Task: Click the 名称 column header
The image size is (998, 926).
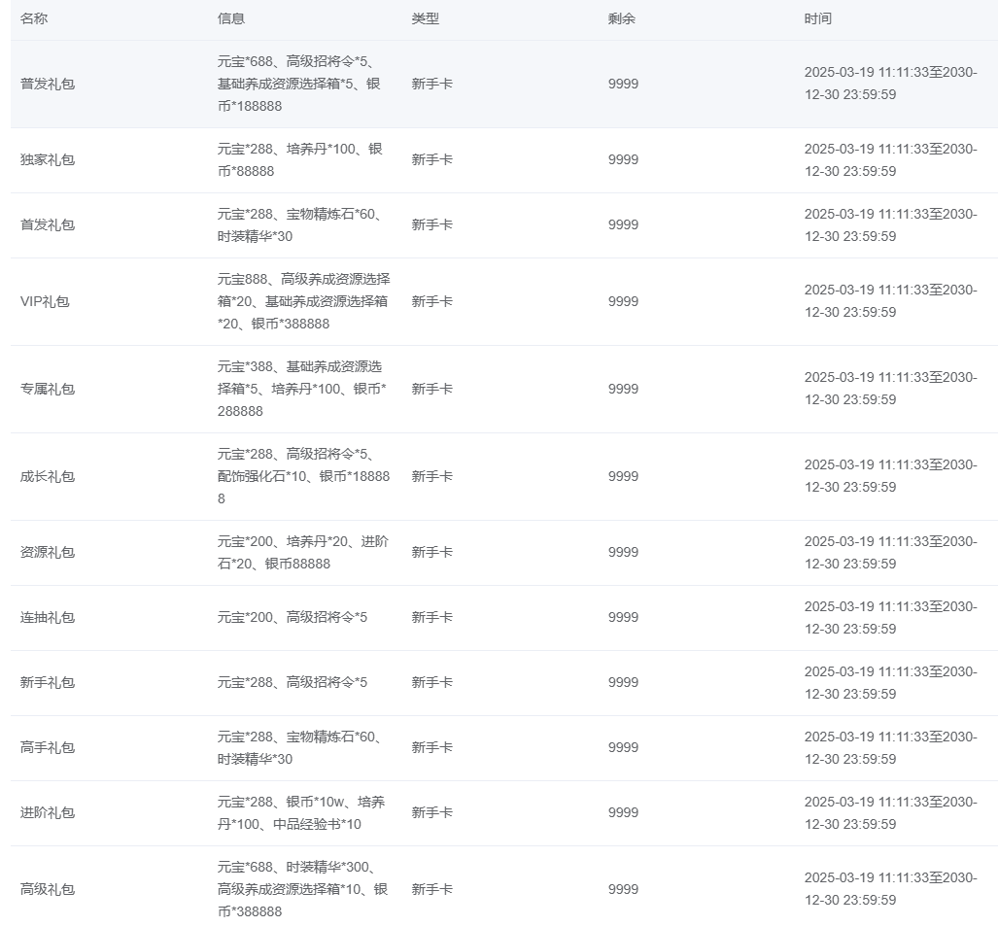Action: click(34, 18)
